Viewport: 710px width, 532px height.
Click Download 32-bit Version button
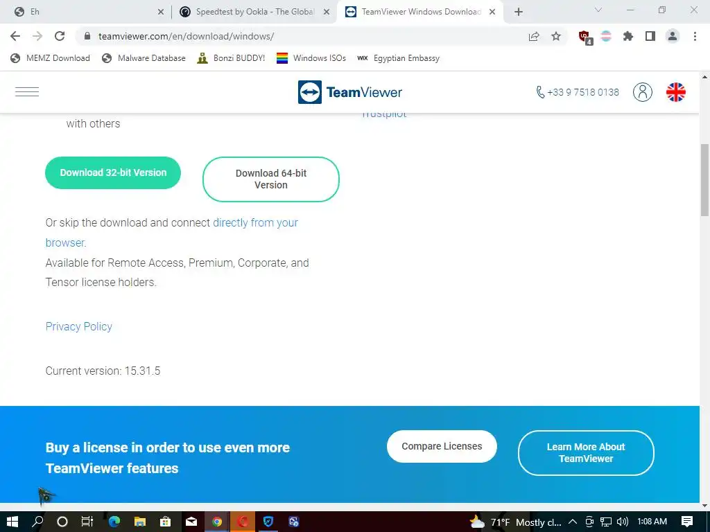click(113, 172)
